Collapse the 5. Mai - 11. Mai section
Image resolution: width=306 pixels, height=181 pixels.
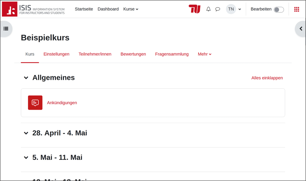pyautogui.click(x=26, y=158)
